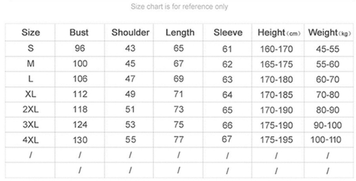Click the M size row label
The width and height of the screenshot is (356, 181).
coord(31,64)
